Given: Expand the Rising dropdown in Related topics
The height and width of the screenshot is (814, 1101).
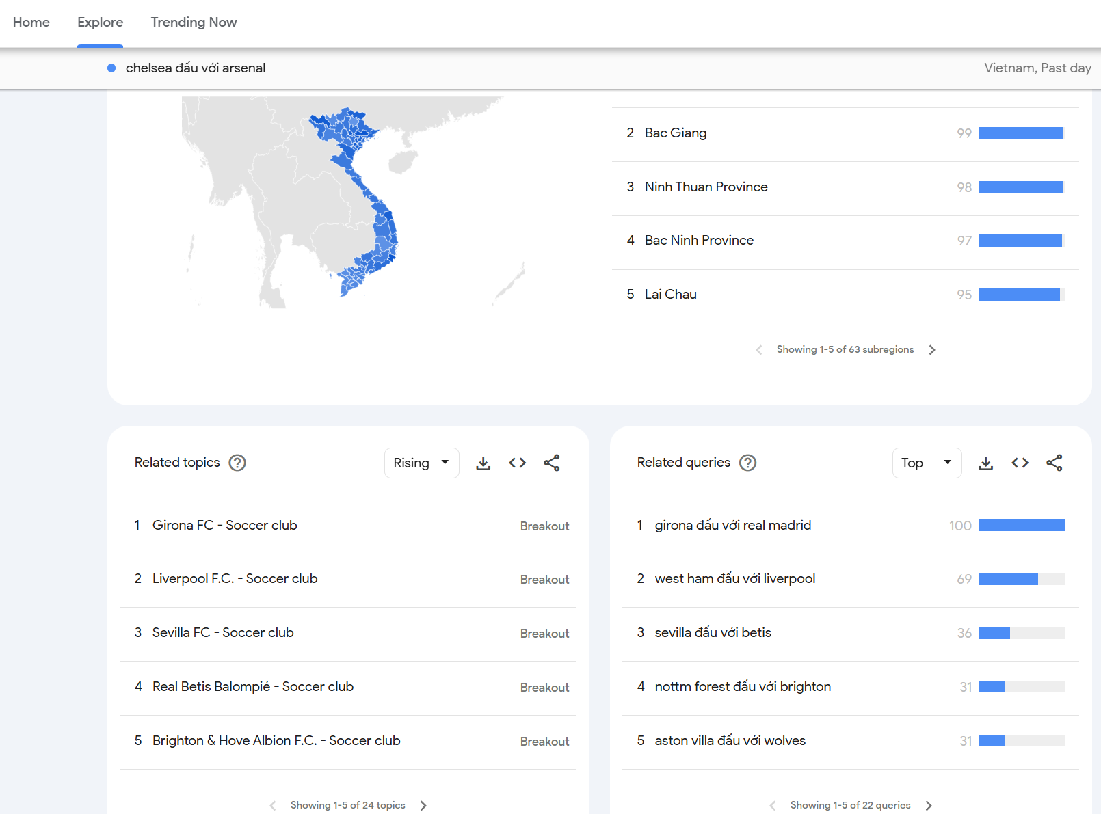Looking at the screenshot, I should pyautogui.click(x=421, y=463).
